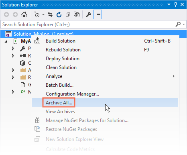Click the Home icon in Solution Explorer toolbar
Screen dimensions: 187x155
[x=24, y=14]
